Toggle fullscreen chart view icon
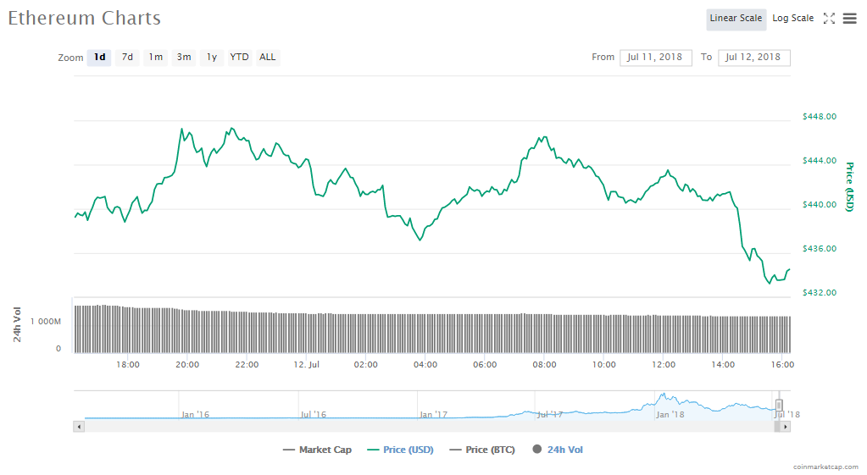This screenshot has width=867, height=475. (x=829, y=19)
